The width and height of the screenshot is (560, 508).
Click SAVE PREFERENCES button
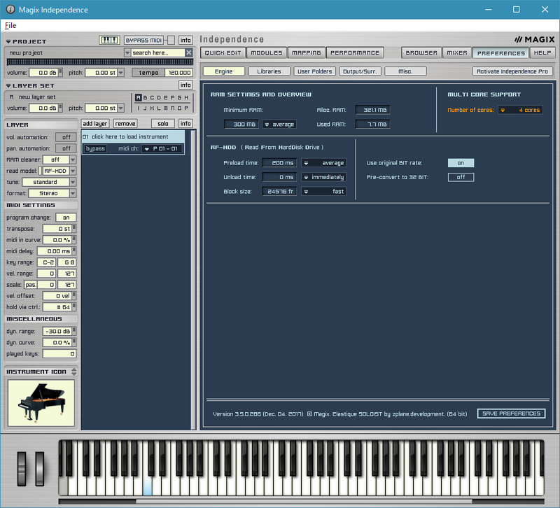click(x=511, y=414)
